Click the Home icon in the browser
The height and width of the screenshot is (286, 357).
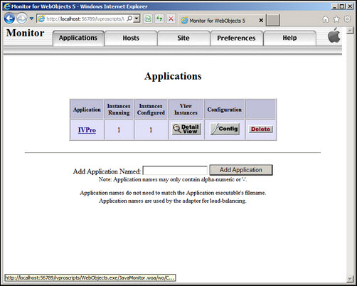326,19
